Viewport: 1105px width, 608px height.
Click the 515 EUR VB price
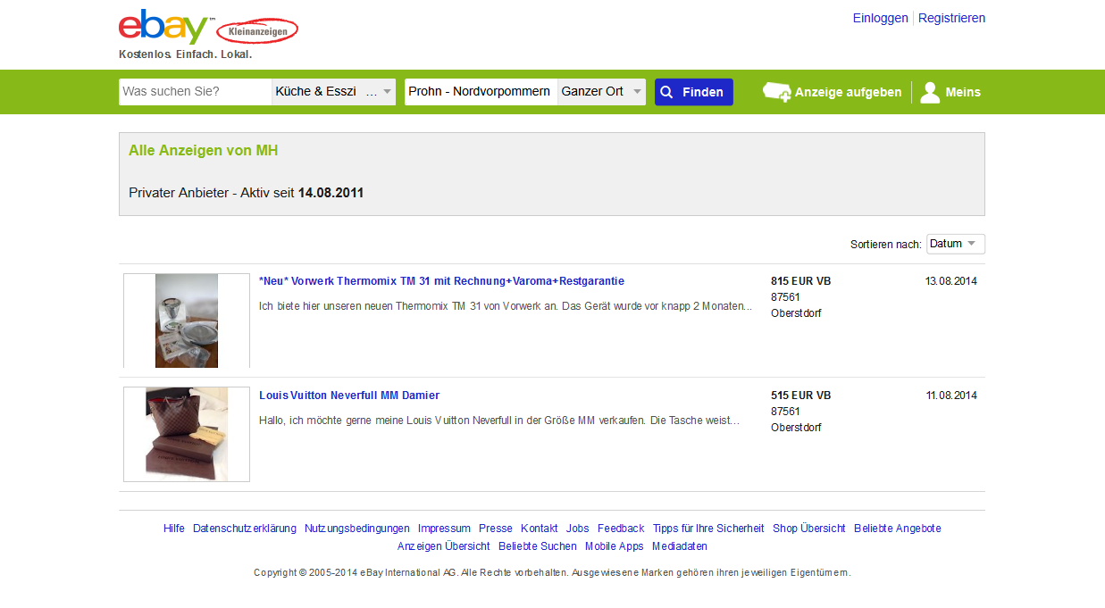pos(800,396)
